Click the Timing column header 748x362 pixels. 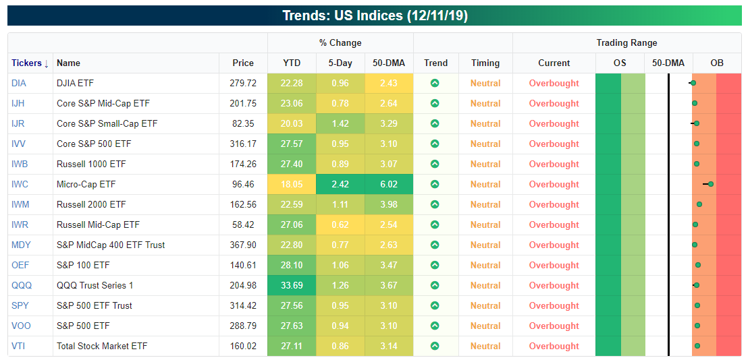(x=485, y=63)
